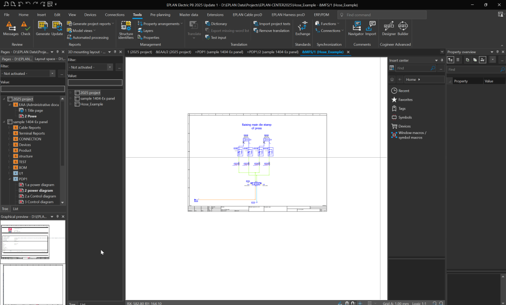The width and height of the screenshot is (506, 305).
Task: Open Structure identifiers management
Action: coord(126,30)
